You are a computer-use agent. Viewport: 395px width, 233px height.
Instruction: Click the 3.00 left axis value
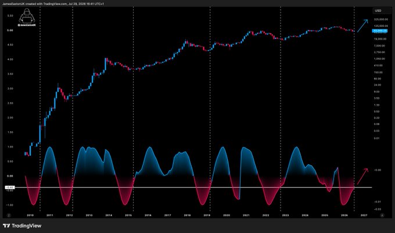click(x=10, y=89)
